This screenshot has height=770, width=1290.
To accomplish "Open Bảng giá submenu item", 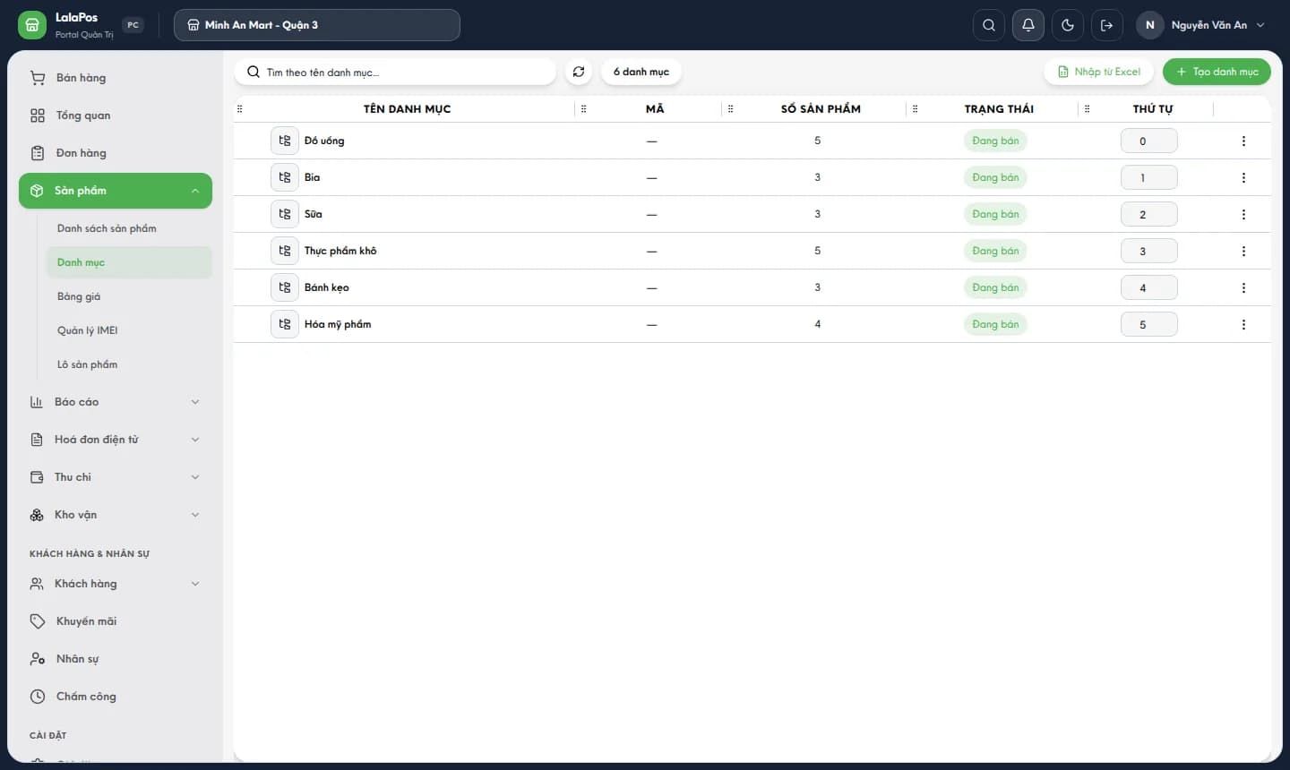I will click(x=129, y=296).
